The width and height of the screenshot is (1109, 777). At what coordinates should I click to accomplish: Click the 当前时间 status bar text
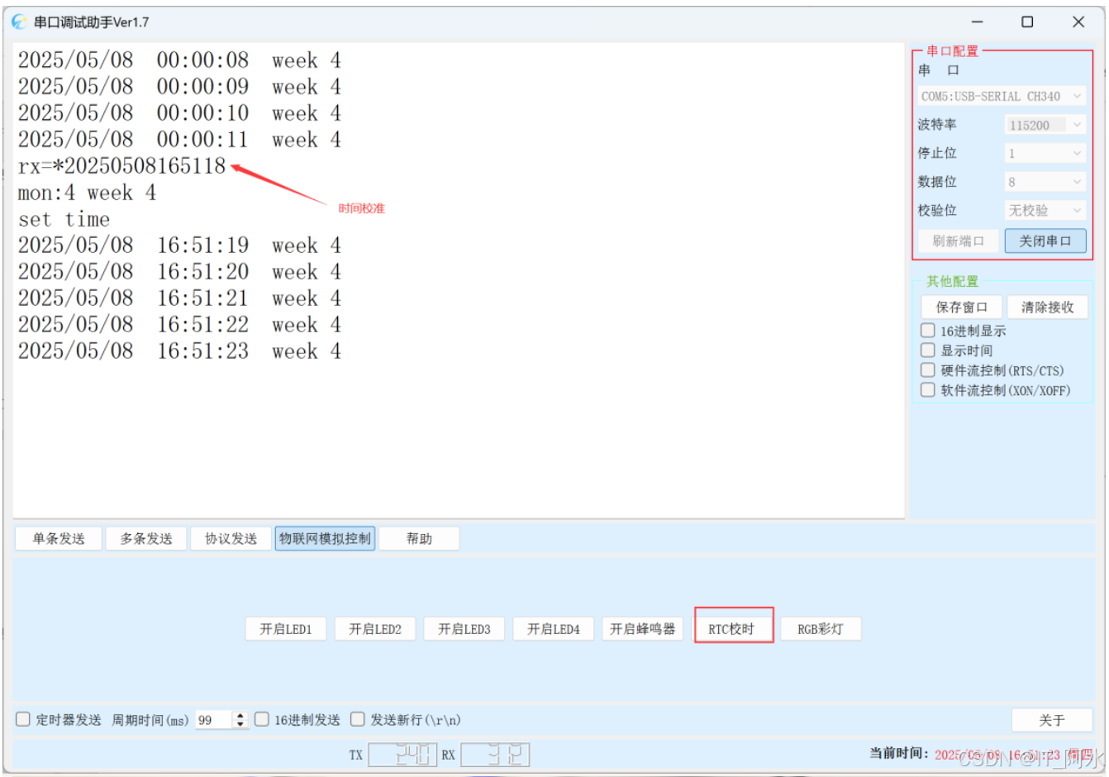[x=981, y=754]
